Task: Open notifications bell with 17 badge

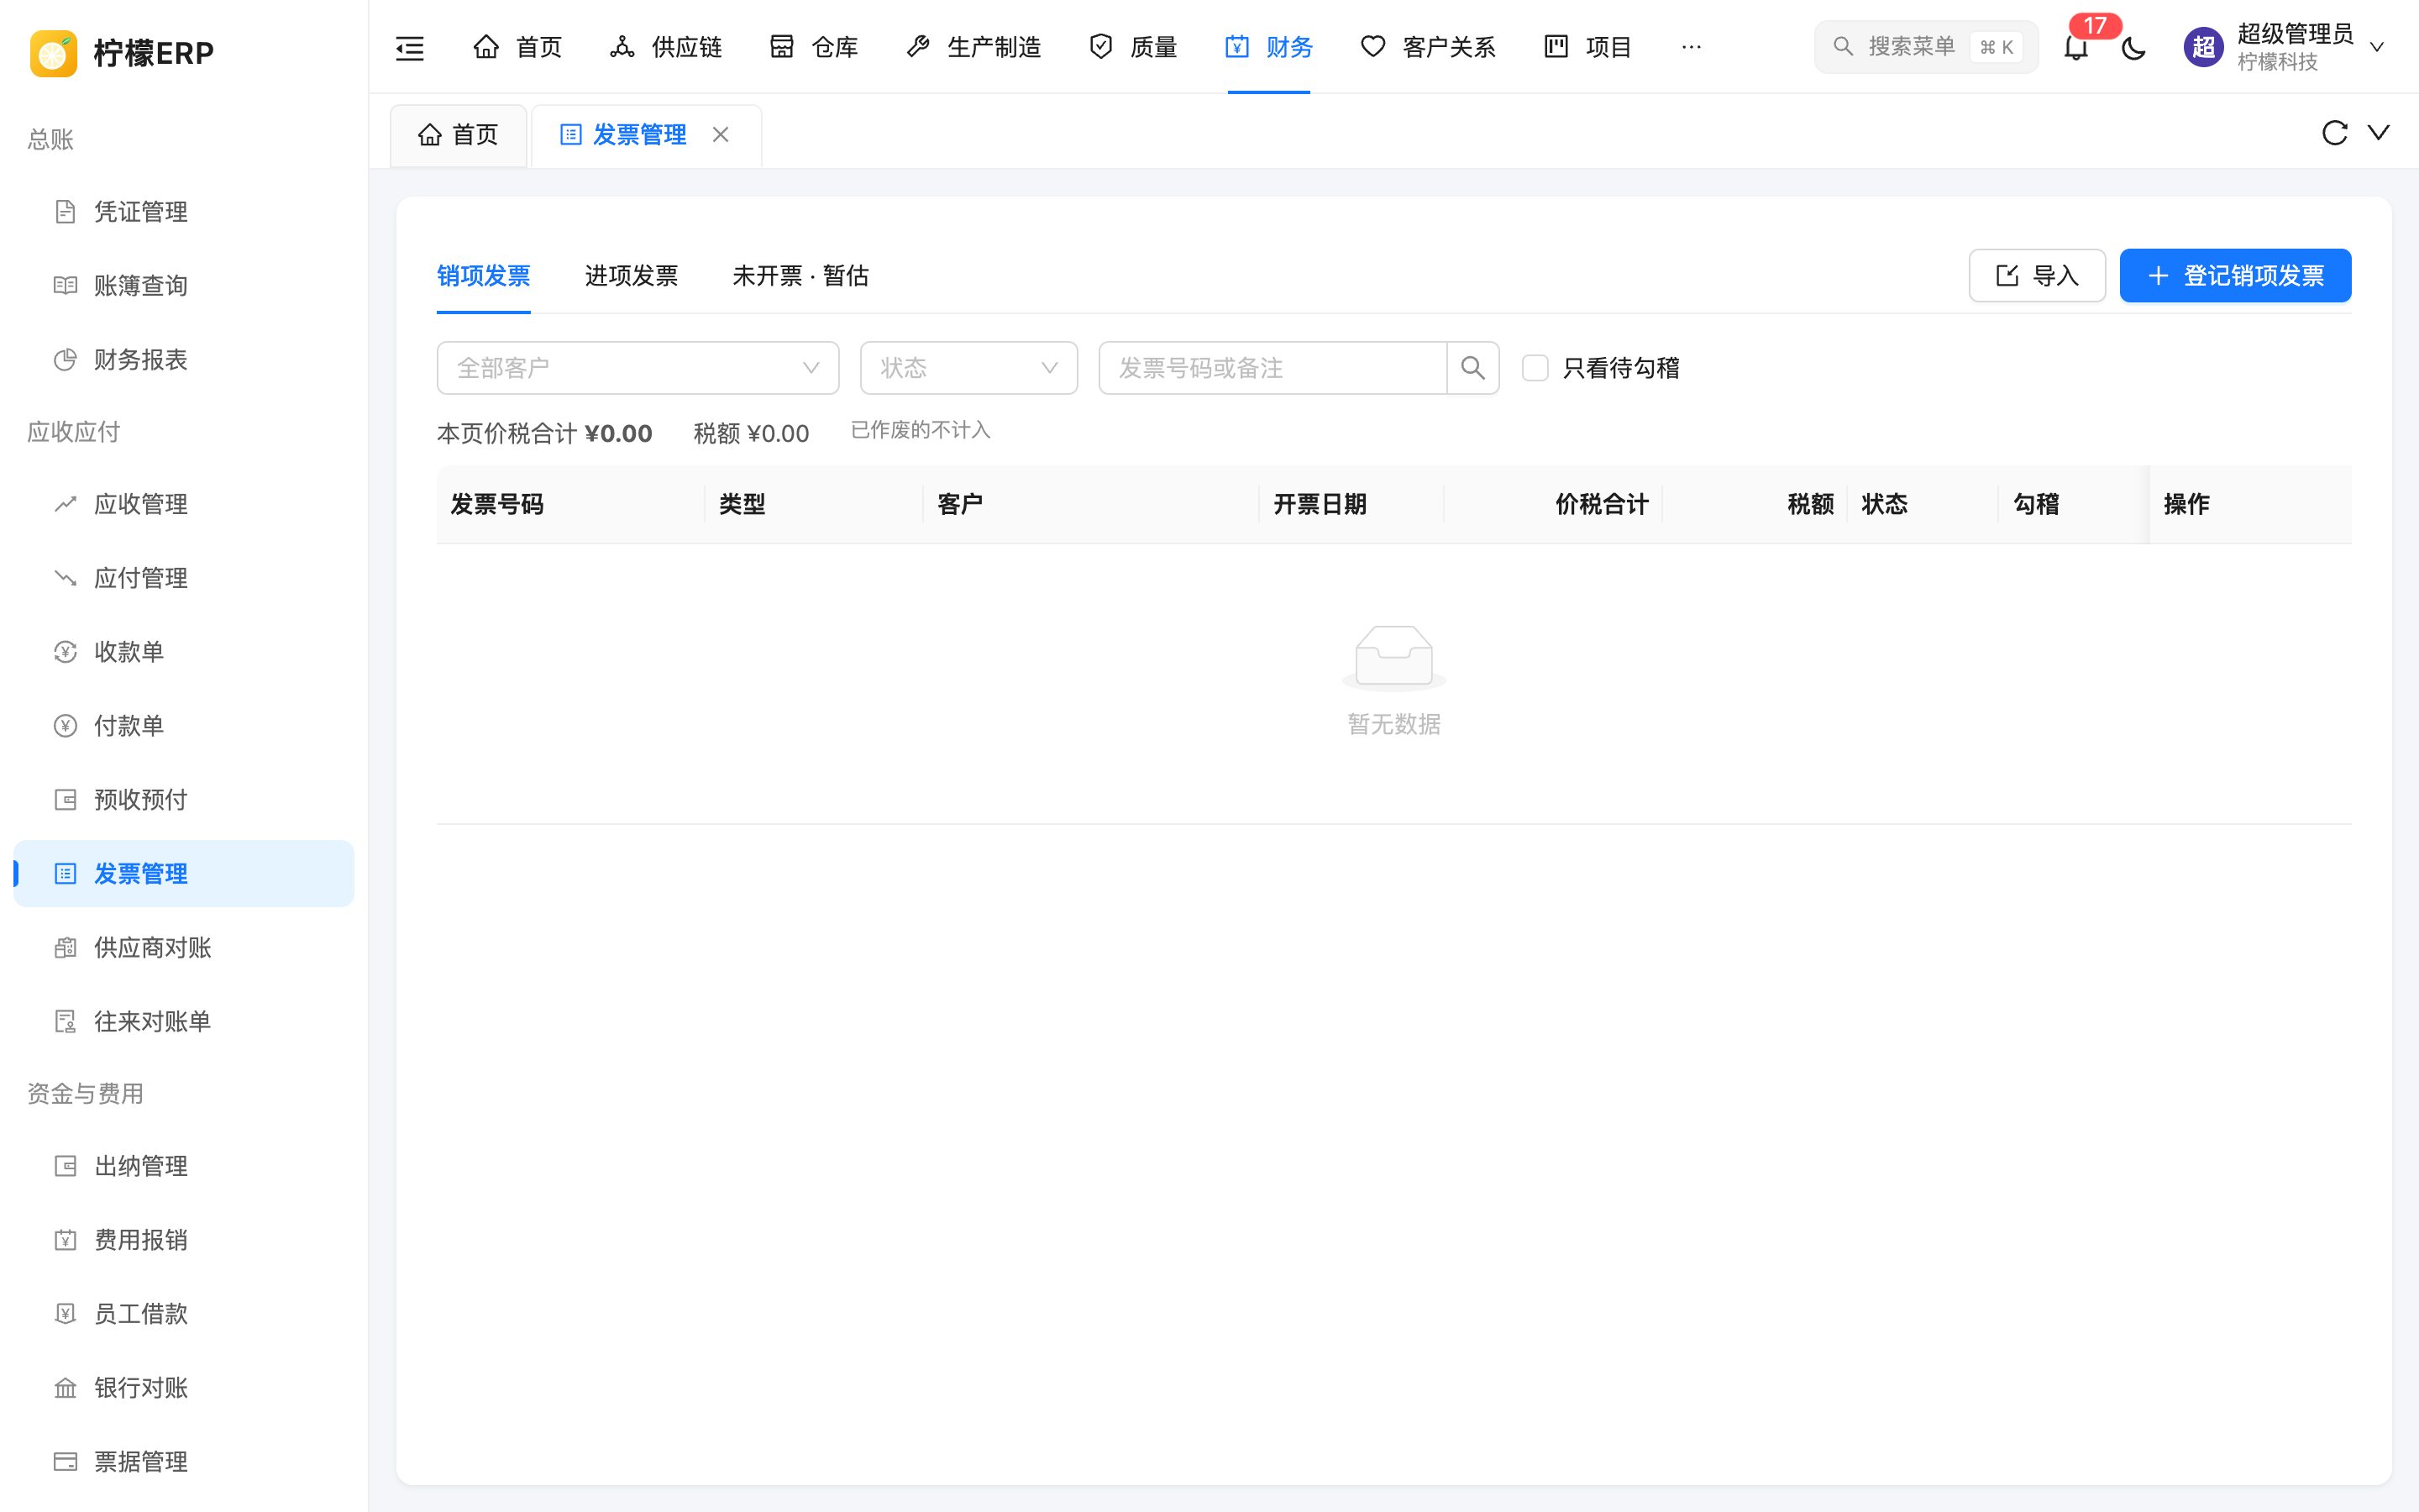Action: click(x=2076, y=47)
